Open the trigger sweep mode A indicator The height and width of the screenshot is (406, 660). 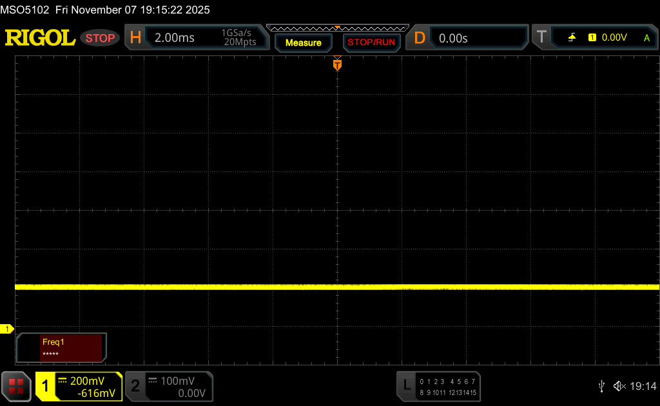[x=646, y=38]
